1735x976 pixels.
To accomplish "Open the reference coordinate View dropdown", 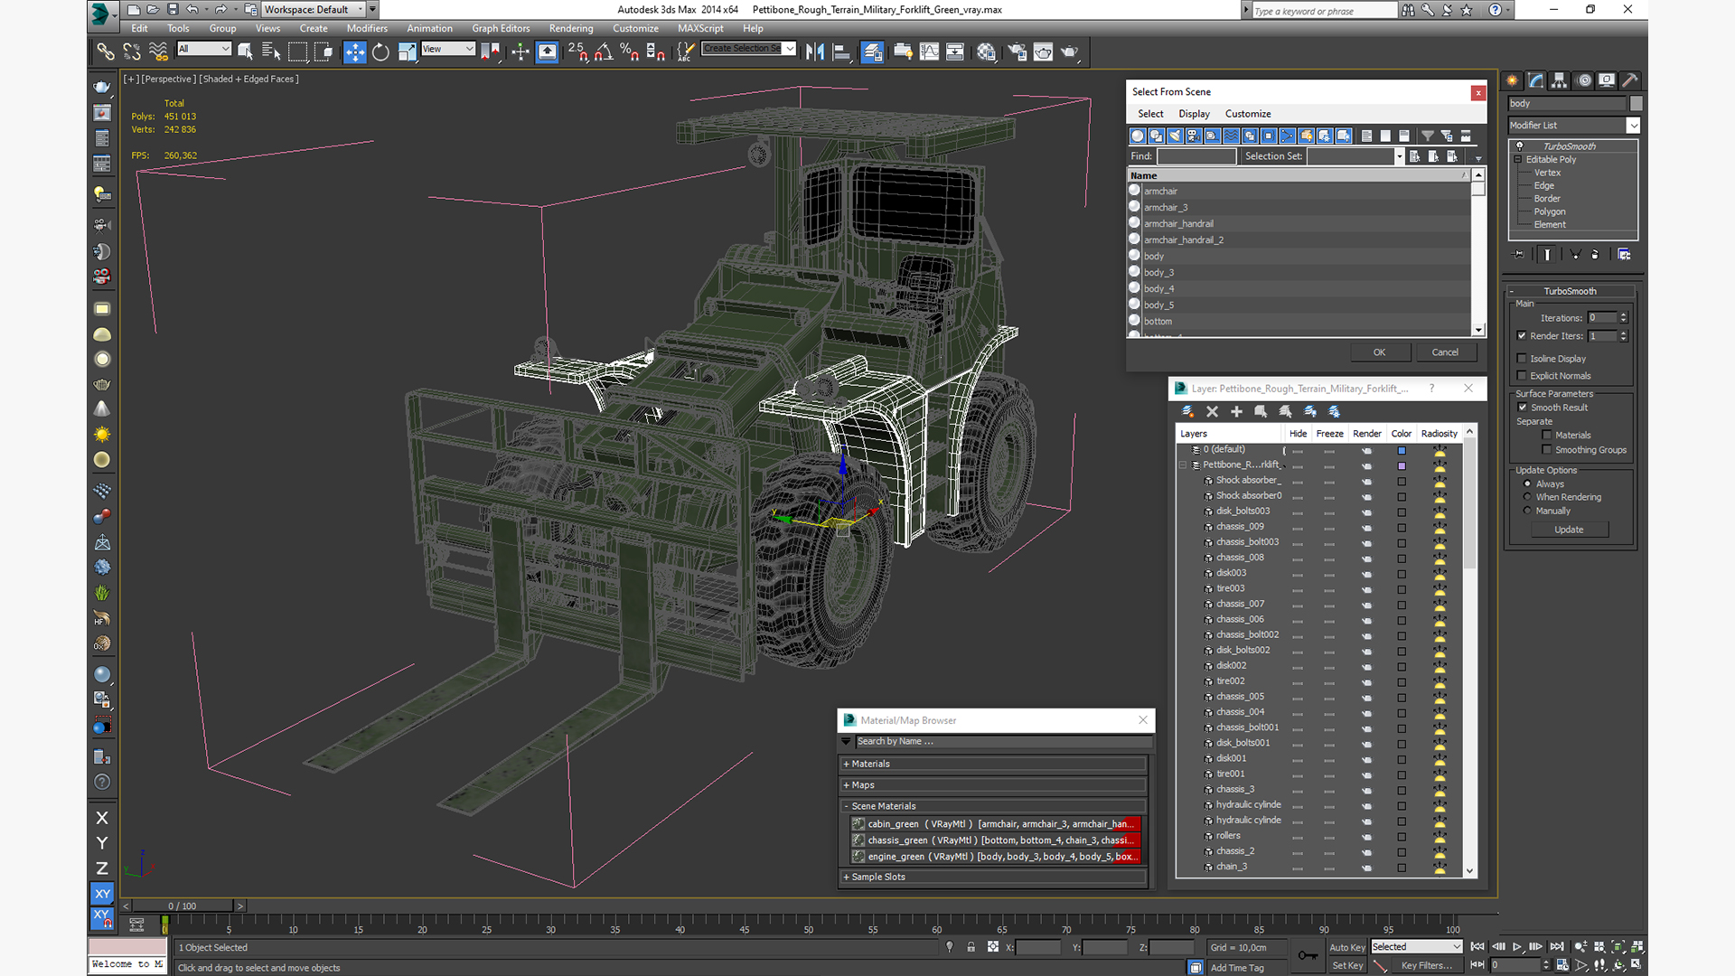I will pos(448,49).
